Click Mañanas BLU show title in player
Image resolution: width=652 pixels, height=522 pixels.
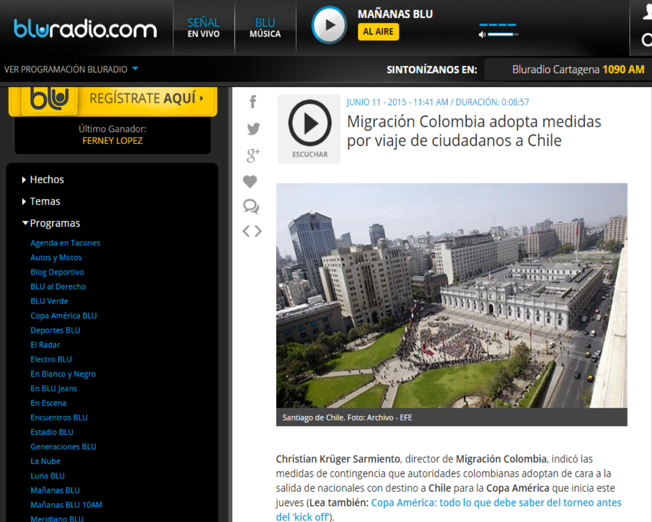pyautogui.click(x=395, y=14)
